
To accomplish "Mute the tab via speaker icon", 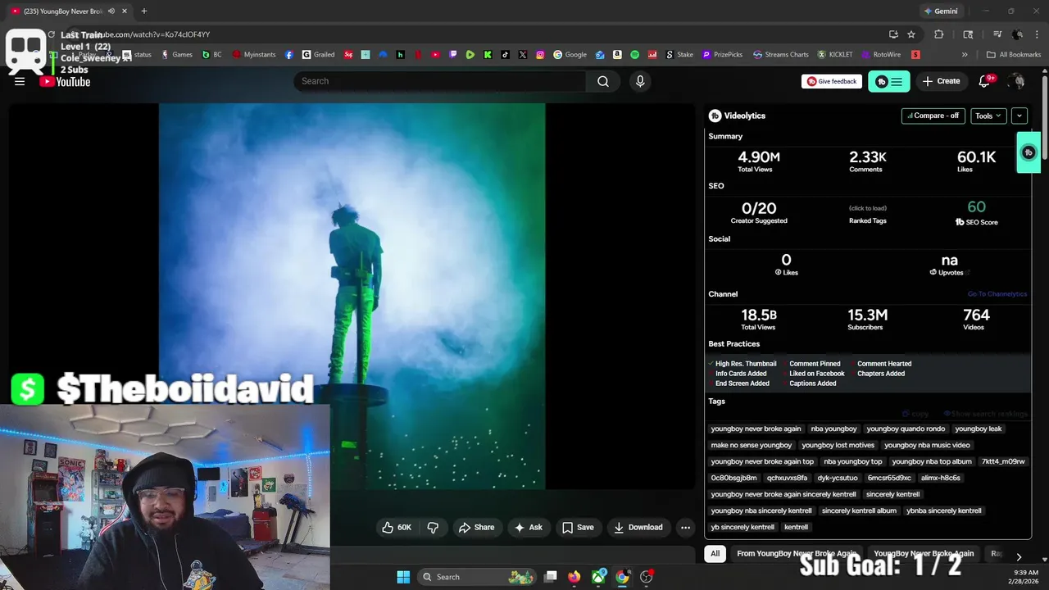I will 111,11.
